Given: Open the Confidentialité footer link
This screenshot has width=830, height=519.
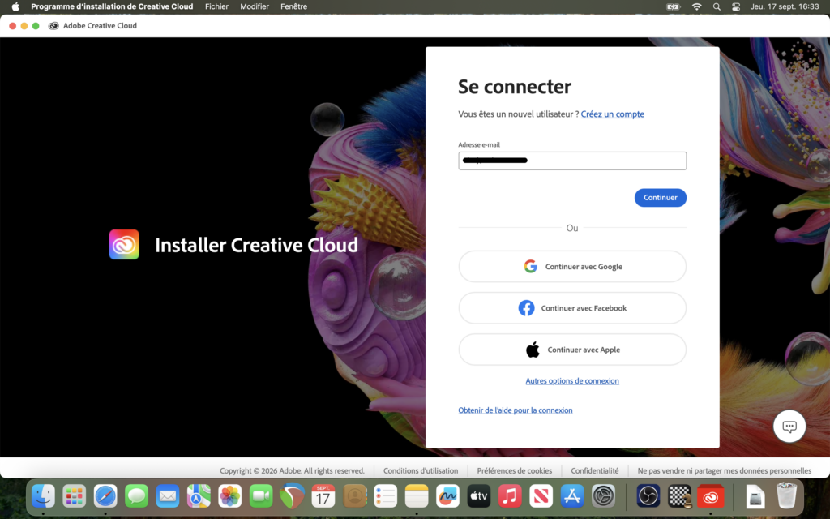Looking at the screenshot, I should (594, 470).
